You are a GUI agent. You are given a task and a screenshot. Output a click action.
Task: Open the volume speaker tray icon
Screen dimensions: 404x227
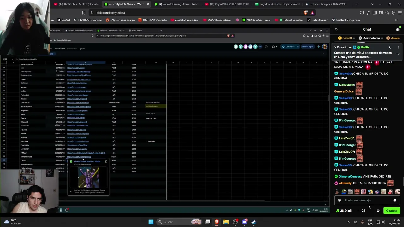383,222
